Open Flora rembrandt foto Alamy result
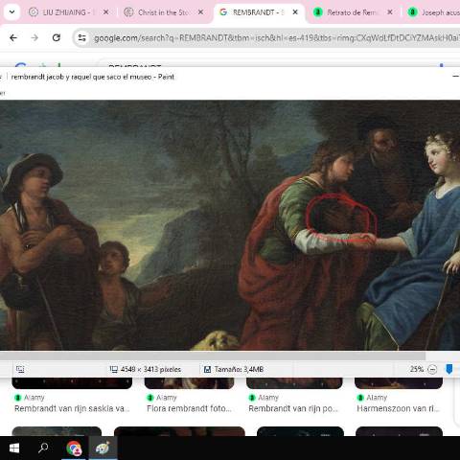Viewport: 460px width, 460px height. click(x=189, y=408)
